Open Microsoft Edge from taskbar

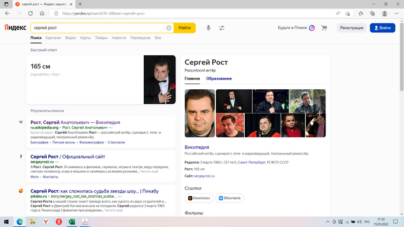[20, 222]
